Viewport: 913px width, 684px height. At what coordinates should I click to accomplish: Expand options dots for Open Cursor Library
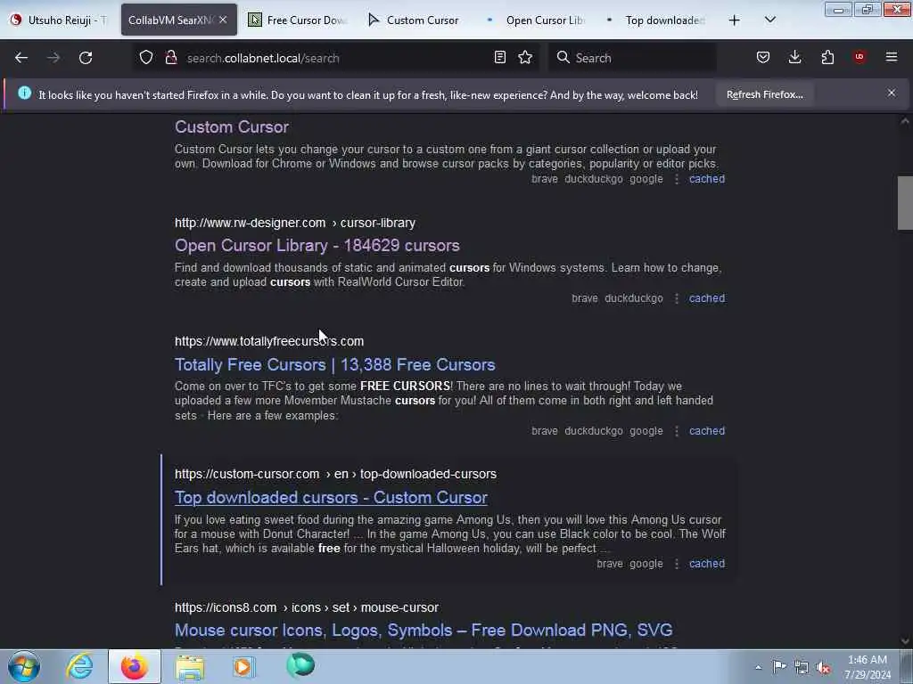pos(677,298)
